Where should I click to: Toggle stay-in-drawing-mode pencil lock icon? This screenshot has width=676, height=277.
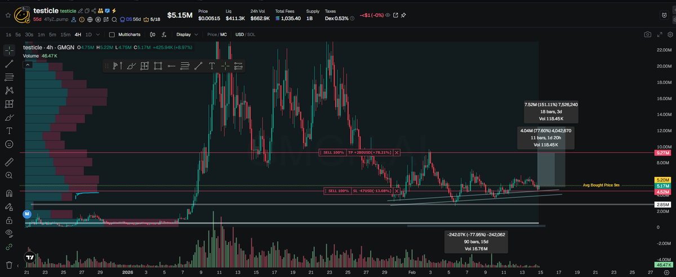pos(9,206)
